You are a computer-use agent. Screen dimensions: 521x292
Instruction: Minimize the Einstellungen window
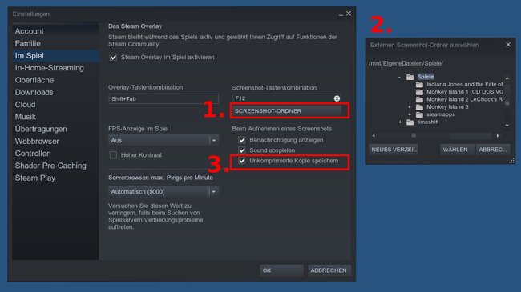click(x=341, y=14)
